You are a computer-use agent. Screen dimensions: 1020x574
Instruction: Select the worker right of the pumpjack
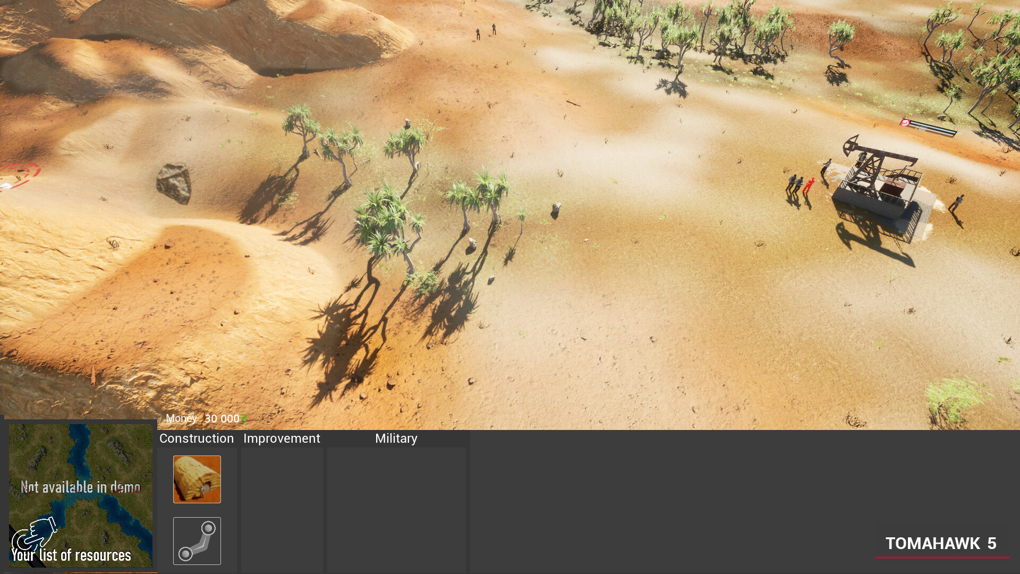957,203
